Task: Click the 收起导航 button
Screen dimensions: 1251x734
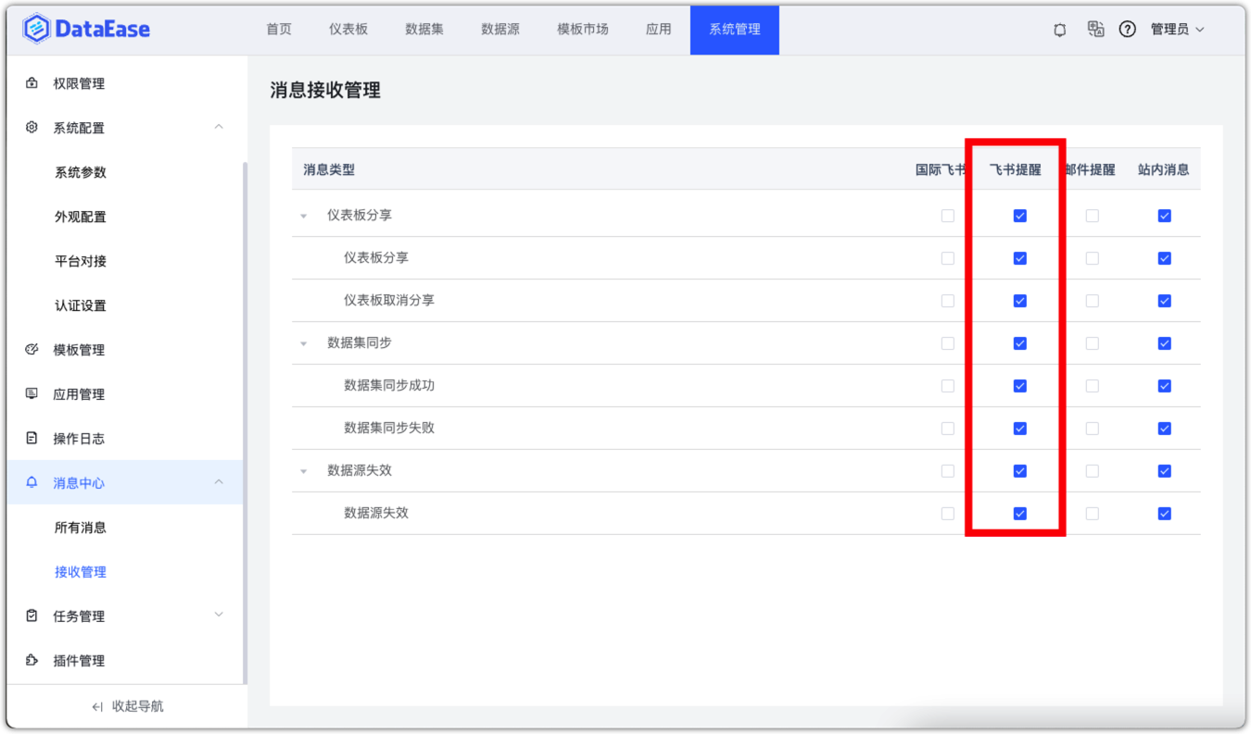Action: point(127,706)
